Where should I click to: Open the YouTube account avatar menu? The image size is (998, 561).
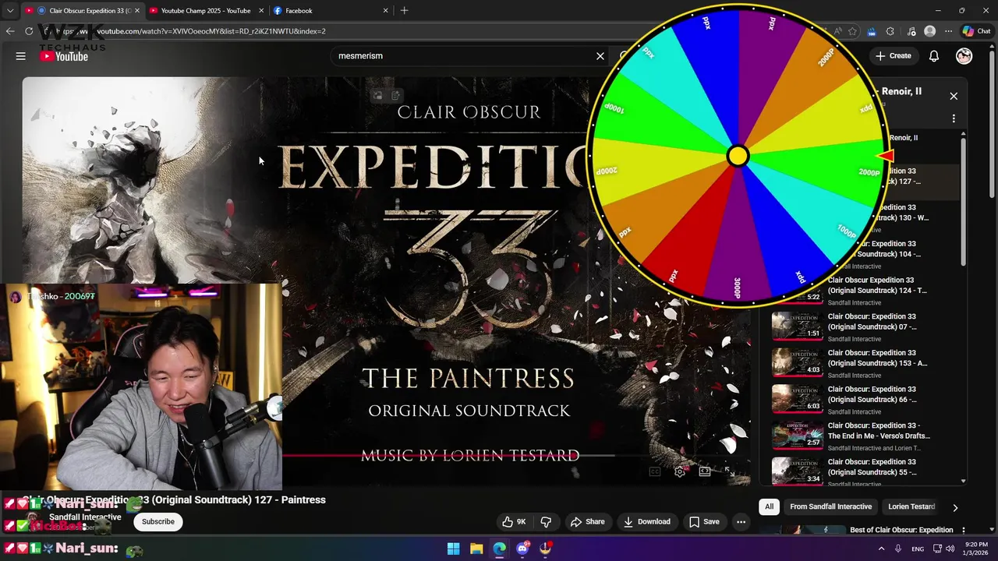coord(964,56)
